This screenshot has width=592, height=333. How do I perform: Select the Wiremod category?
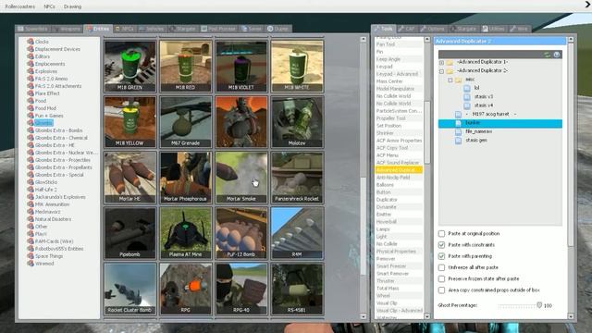[44, 264]
